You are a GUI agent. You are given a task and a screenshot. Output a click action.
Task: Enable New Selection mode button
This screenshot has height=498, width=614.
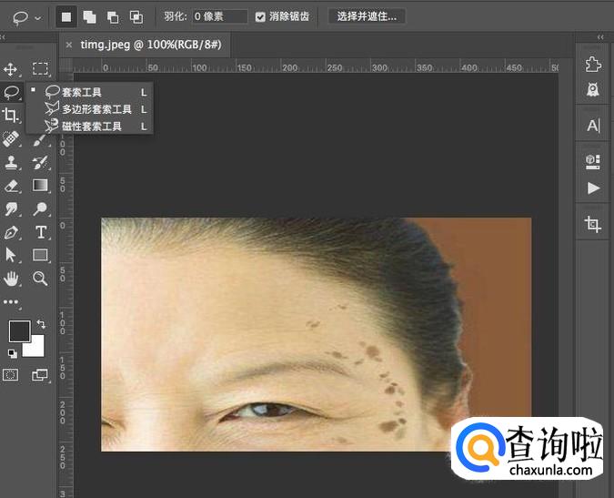click(65, 16)
